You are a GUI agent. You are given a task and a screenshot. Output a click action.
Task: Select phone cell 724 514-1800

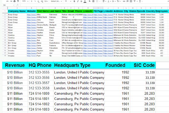tap(41, 93)
